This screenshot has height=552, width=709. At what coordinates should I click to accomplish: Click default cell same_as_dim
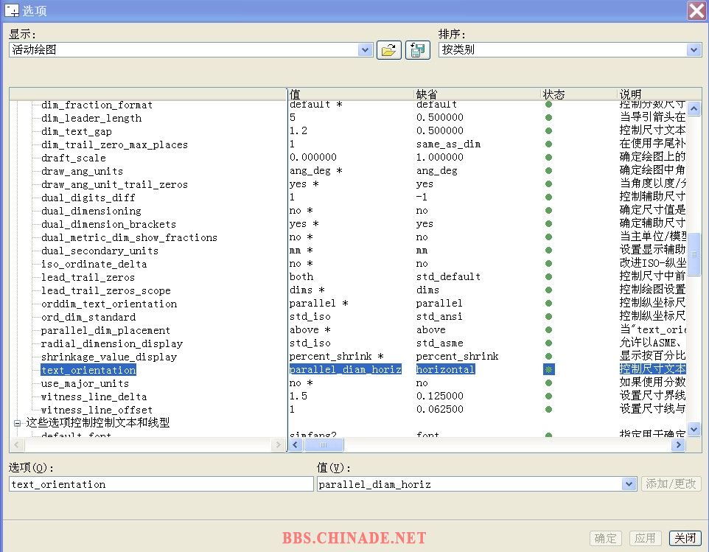449,144
